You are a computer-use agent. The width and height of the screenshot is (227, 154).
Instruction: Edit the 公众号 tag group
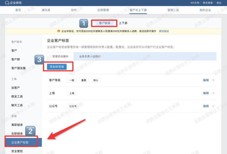(x=206, y=106)
